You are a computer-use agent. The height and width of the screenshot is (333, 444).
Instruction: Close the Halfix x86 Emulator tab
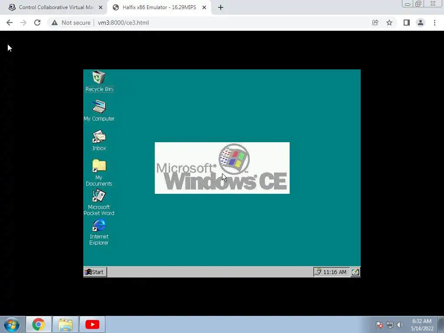click(204, 7)
